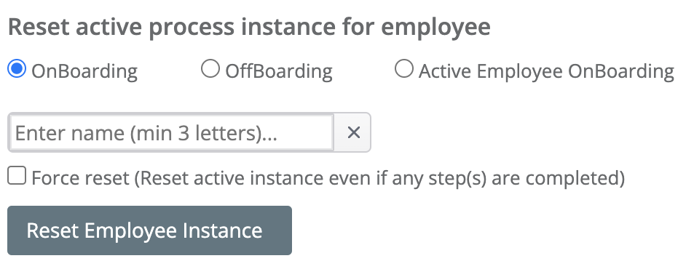Tick the box to reset despite completed steps
This screenshot has width=686, height=269.
[x=17, y=176]
